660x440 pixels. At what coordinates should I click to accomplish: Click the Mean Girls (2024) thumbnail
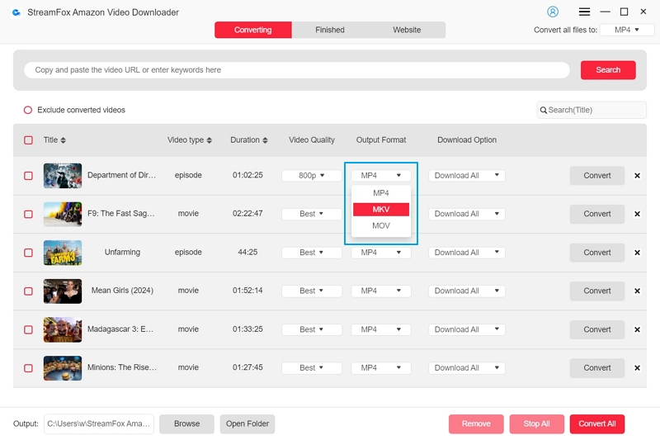[x=63, y=291]
